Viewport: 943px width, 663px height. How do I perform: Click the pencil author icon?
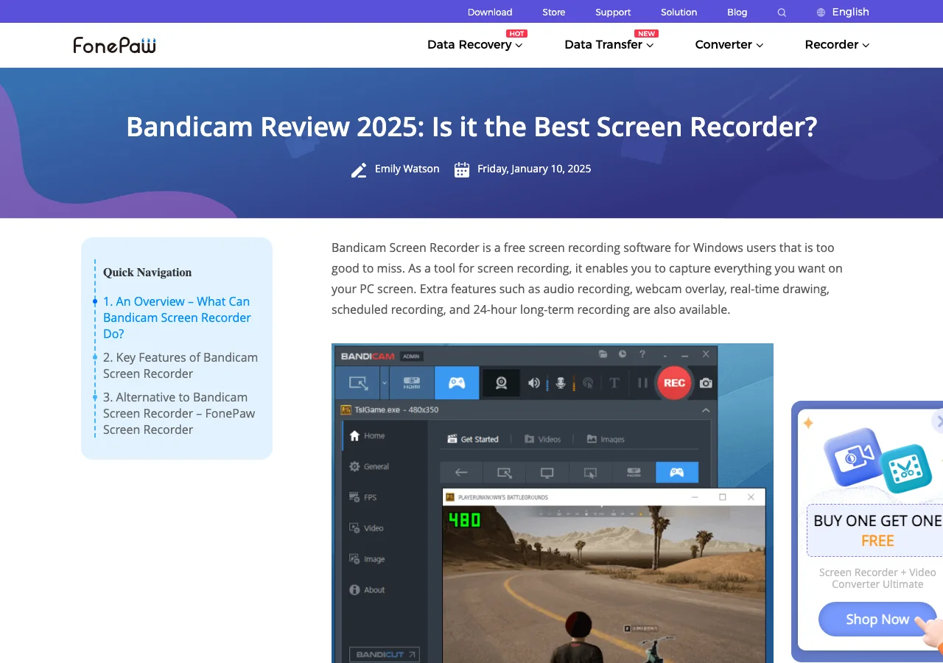359,170
